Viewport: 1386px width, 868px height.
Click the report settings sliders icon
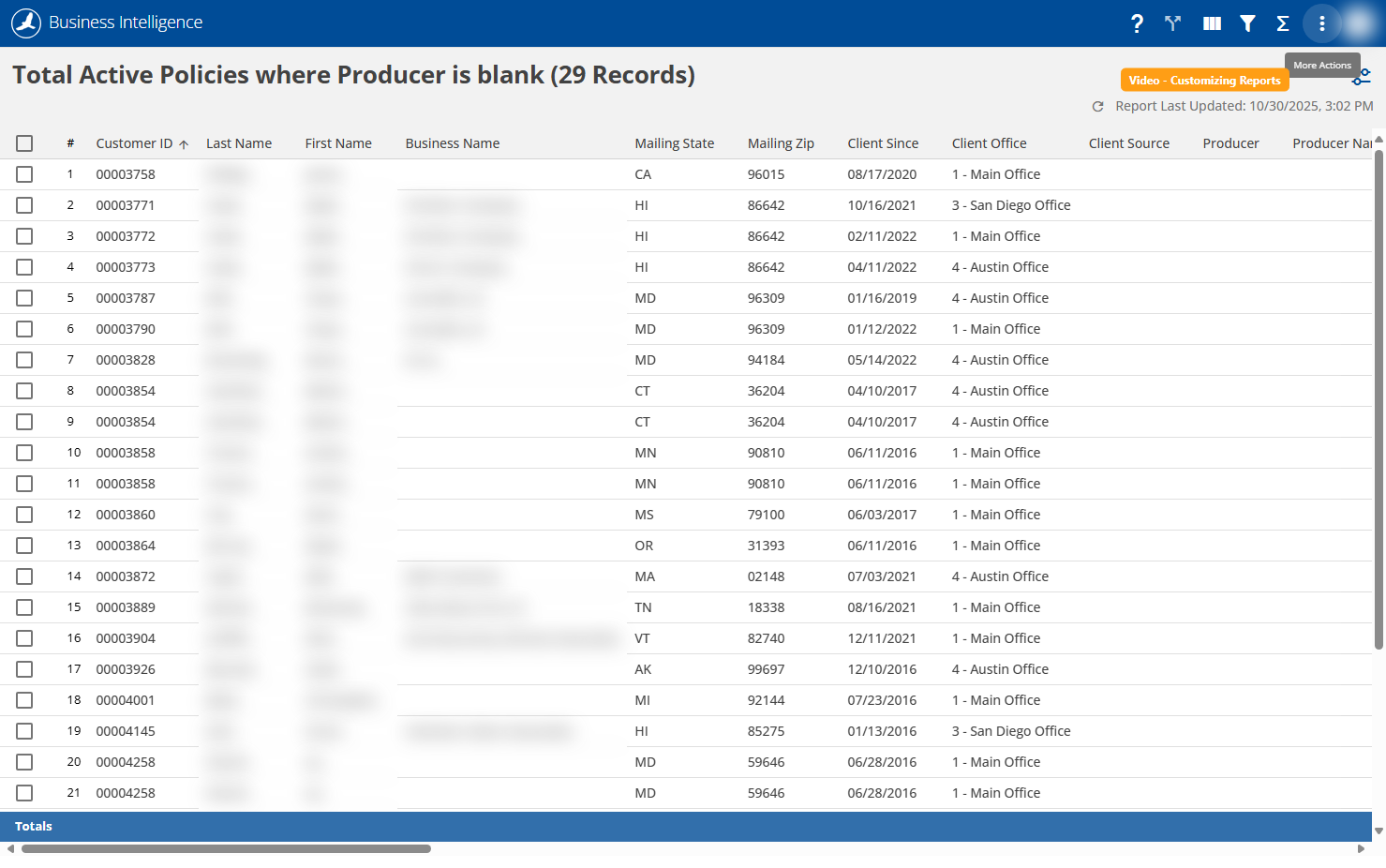pyautogui.click(x=1362, y=78)
